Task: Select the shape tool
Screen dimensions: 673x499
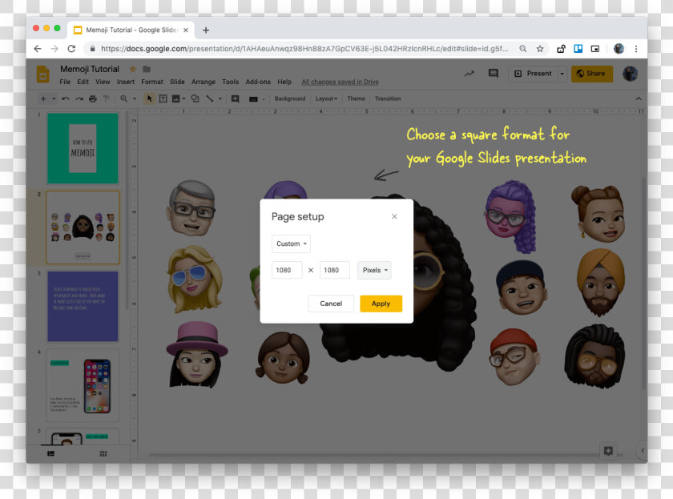Action: tap(195, 99)
